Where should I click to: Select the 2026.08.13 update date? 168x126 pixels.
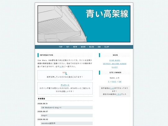(x=43, y=104)
